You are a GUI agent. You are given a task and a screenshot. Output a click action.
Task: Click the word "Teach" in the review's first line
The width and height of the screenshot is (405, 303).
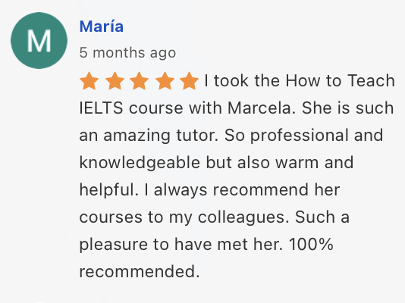[x=371, y=80]
